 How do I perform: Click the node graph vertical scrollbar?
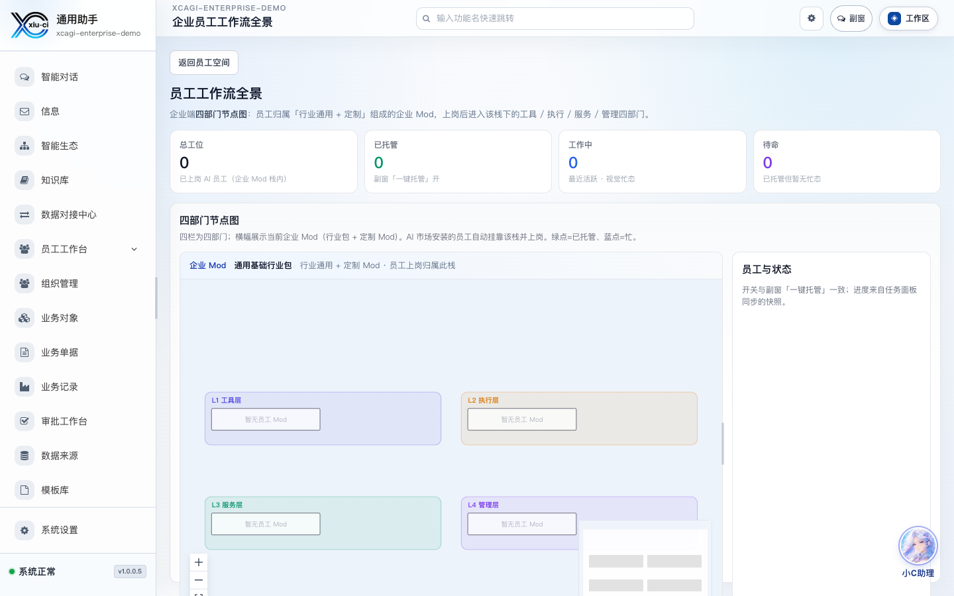[723, 443]
